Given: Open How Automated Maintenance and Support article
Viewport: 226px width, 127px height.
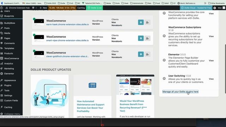Looking at the screenshot, I should 91,106.
